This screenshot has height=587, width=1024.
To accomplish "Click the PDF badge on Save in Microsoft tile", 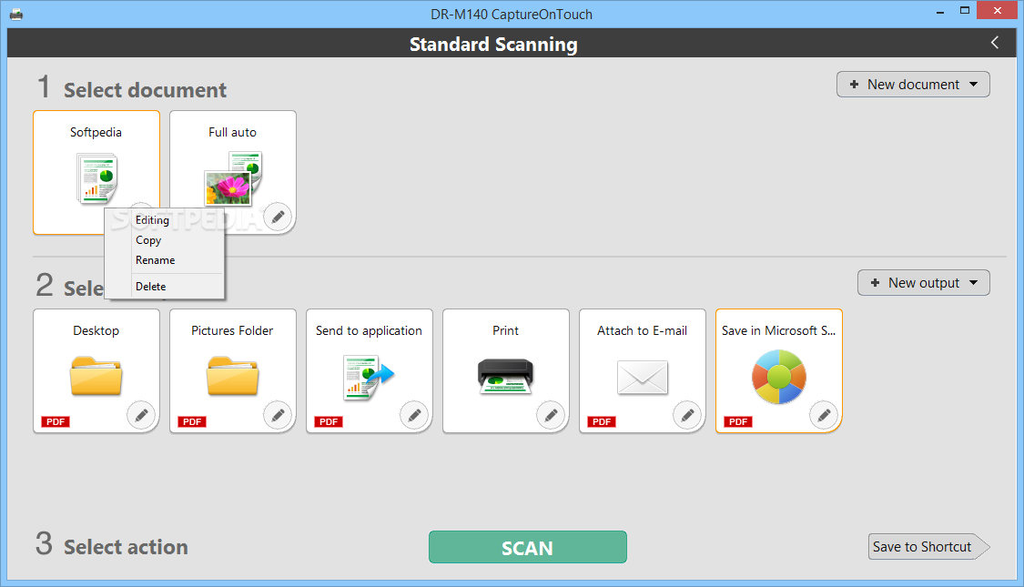I will [x=738, y=421].
